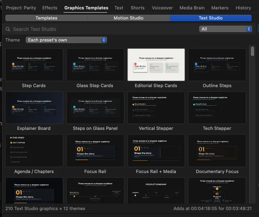
Task: Select the Vertical Stepper thumbnail
Action: click(x=156, y=107)
